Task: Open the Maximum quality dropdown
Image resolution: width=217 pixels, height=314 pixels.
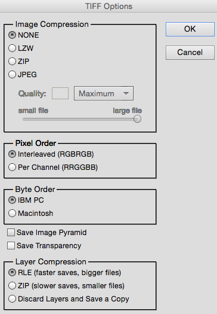Action: coord(104,93)
